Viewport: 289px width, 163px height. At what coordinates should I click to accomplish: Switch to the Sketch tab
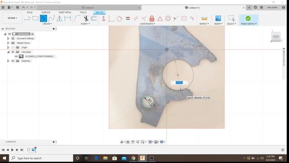tap(99, 12)
